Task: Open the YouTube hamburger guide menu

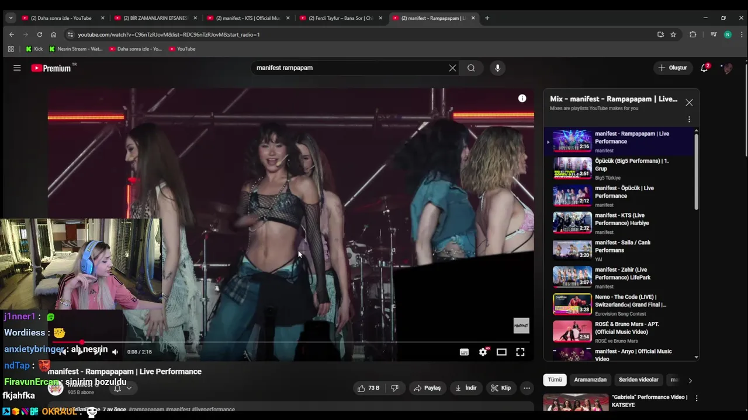Action: [17, 68]
